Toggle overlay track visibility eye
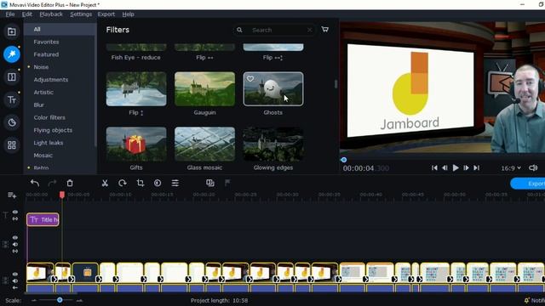This screenshot has height=306, width=545. 15,238
